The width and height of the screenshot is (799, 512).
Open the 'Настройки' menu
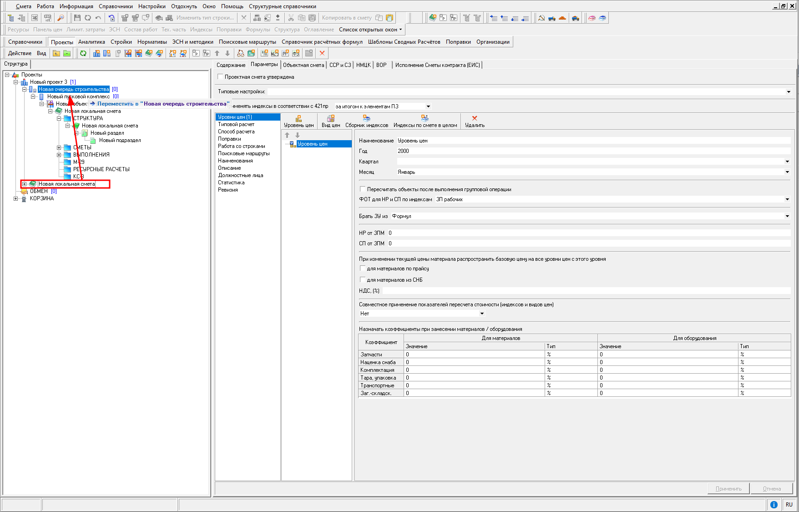152,6
